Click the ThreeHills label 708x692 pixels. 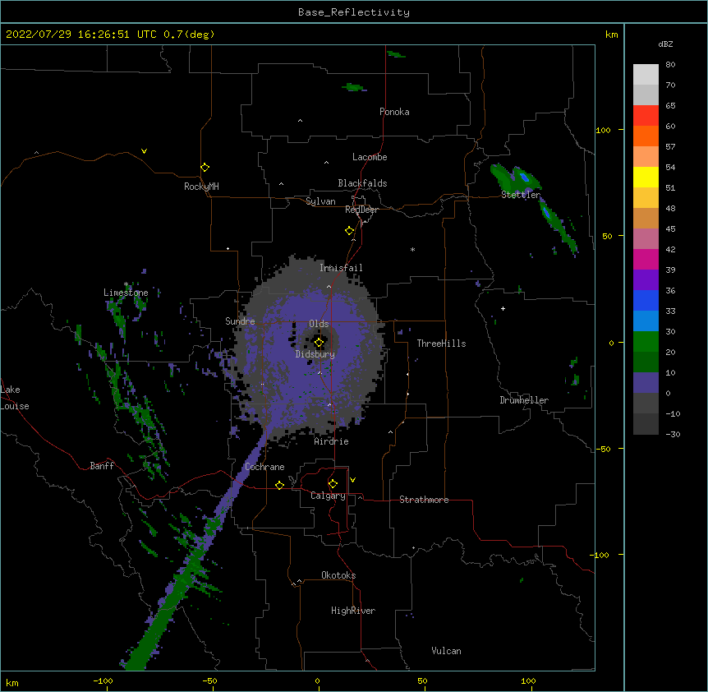point(442,344)
